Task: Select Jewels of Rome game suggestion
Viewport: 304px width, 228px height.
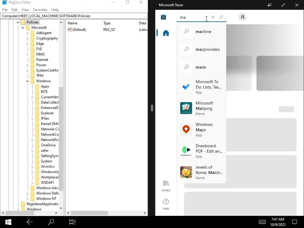Action: (x=202, y=172)
